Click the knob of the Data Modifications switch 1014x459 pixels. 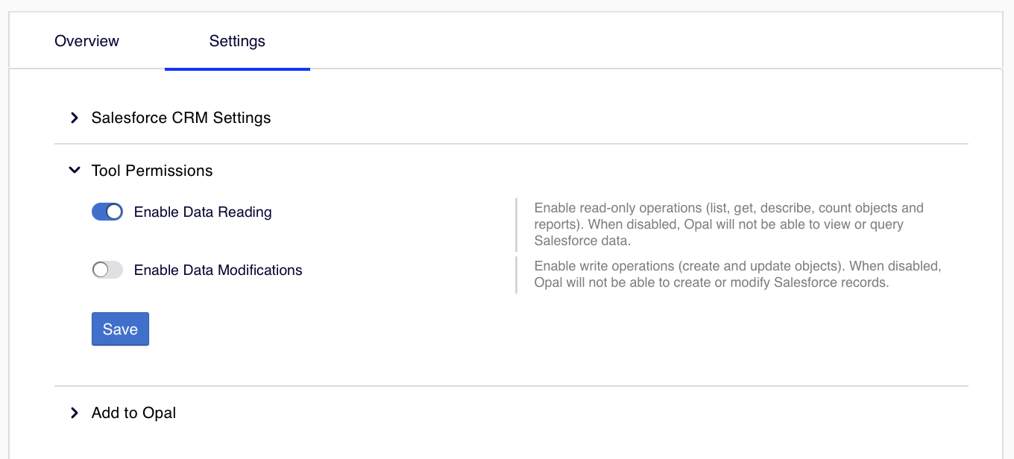pos(100,270)
